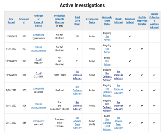This screenshot has height=136, width=165.
Task: Click the 264 case count cell
Action: 77,37
